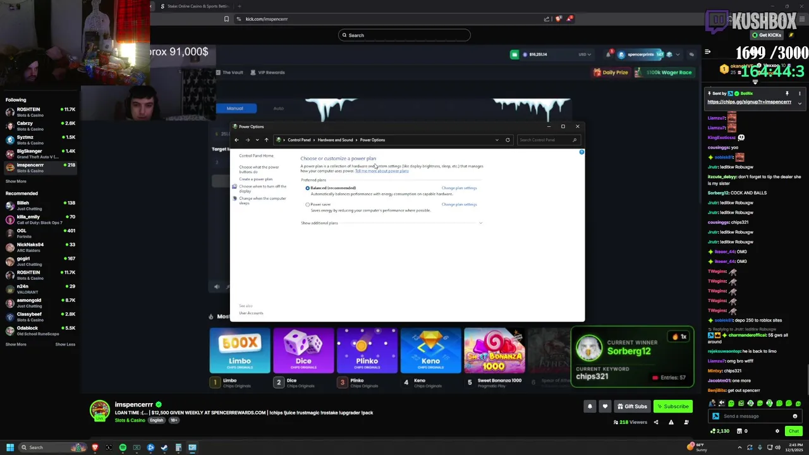
Task: Click 'Change when the computer sleeps'
Action: (262, 200)
